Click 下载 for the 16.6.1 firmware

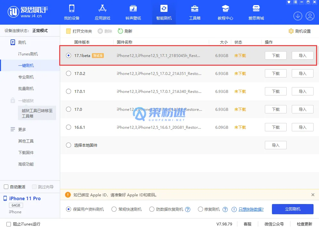pyautogui.click(x=275, y=127)
